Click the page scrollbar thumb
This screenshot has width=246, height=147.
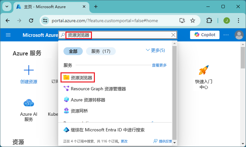coord(243,58)
